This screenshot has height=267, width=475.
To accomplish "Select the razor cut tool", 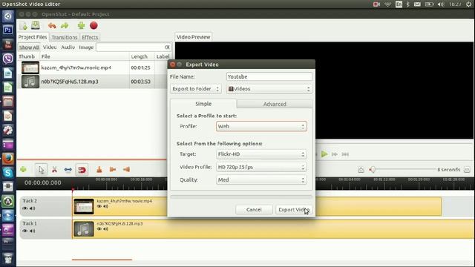I will click(x=54, y=170).
